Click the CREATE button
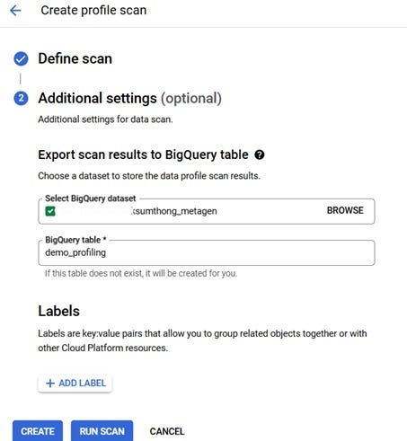The width and height of the screenshot is (407, 441). [x=38, y=431]
